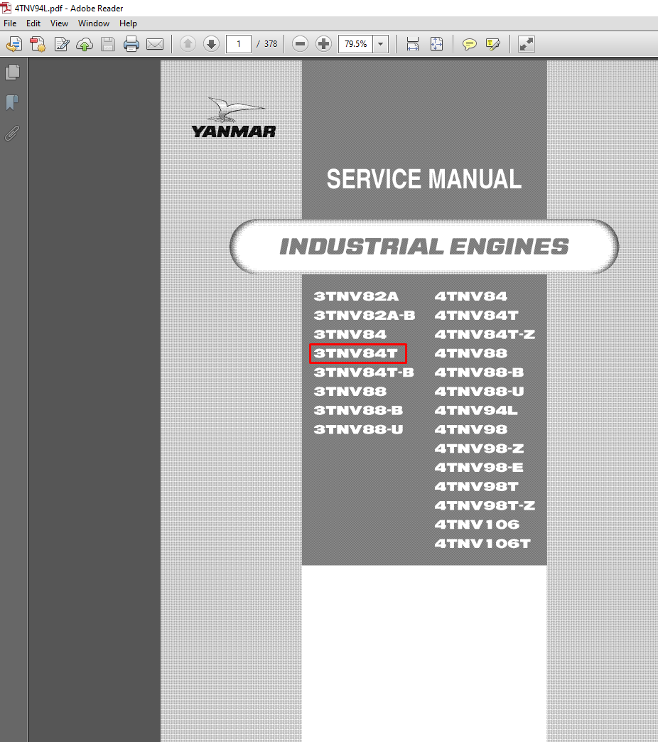Open the File menu
This screenshot has height=742, width=658.
pyautogui.click(x=10, y=23)
